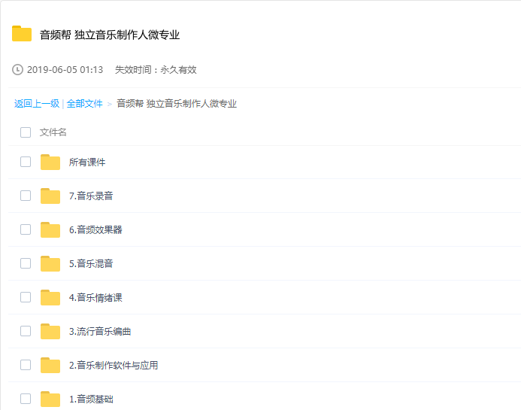Open the 3.流行音乐编曲 folder icon
Viewport: 521px width, 410px height.
coord(50,332)
